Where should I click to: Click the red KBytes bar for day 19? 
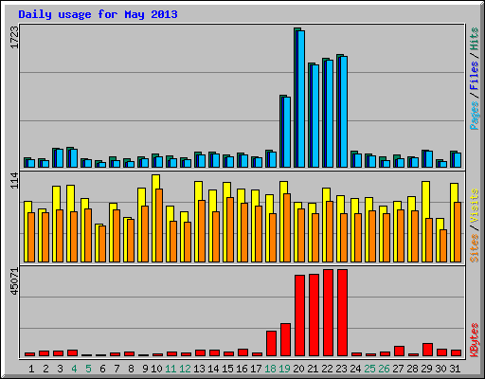285,340
